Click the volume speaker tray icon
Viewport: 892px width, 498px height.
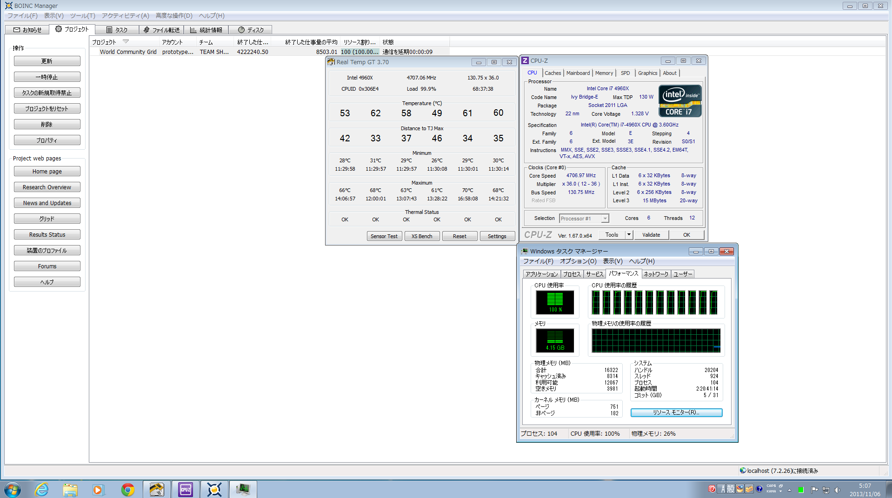click(x=837, y=490)
